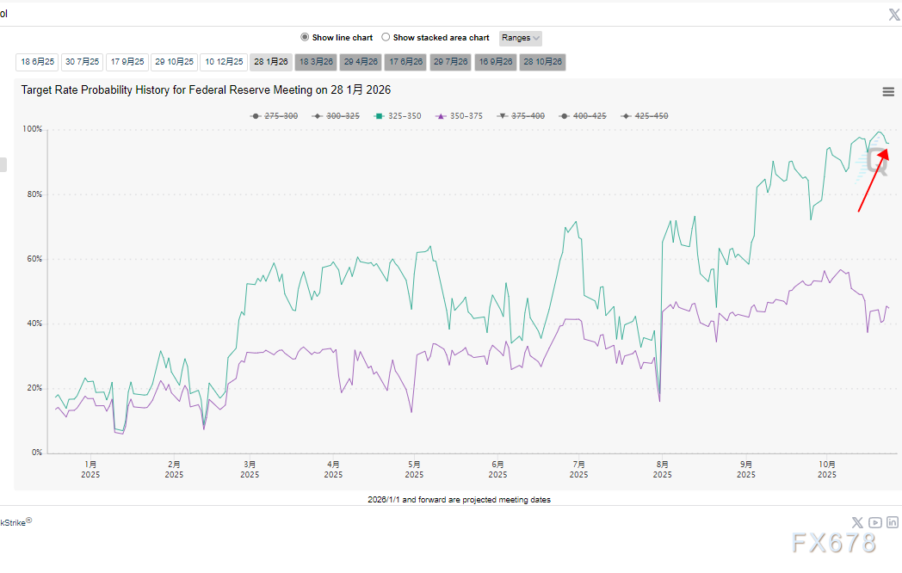Click the X (Twitter) icon at top right

[x=894, y=15]
